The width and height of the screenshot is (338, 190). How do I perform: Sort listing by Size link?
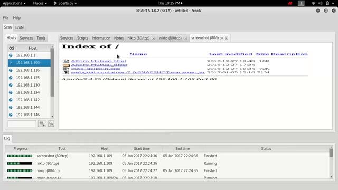262,54
